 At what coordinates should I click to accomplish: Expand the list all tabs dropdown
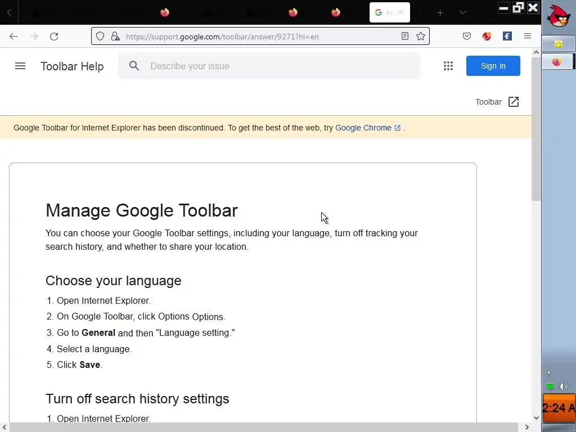[462, 12]
